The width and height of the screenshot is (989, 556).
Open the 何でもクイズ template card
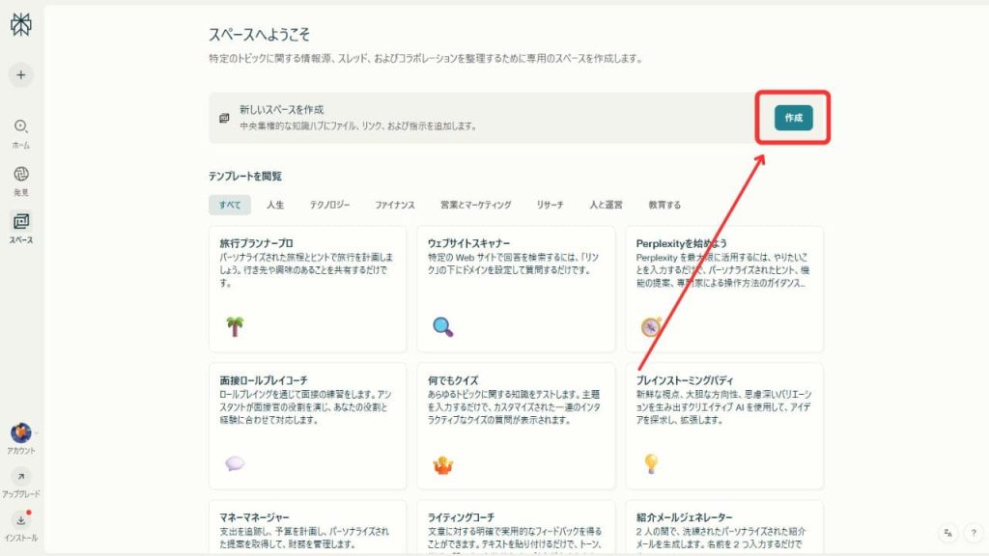[x=516, y=426]
